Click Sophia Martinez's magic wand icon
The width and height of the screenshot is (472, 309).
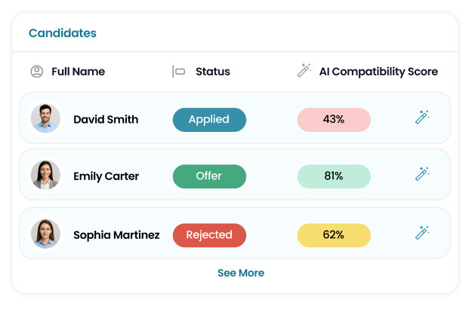(422, 233)
